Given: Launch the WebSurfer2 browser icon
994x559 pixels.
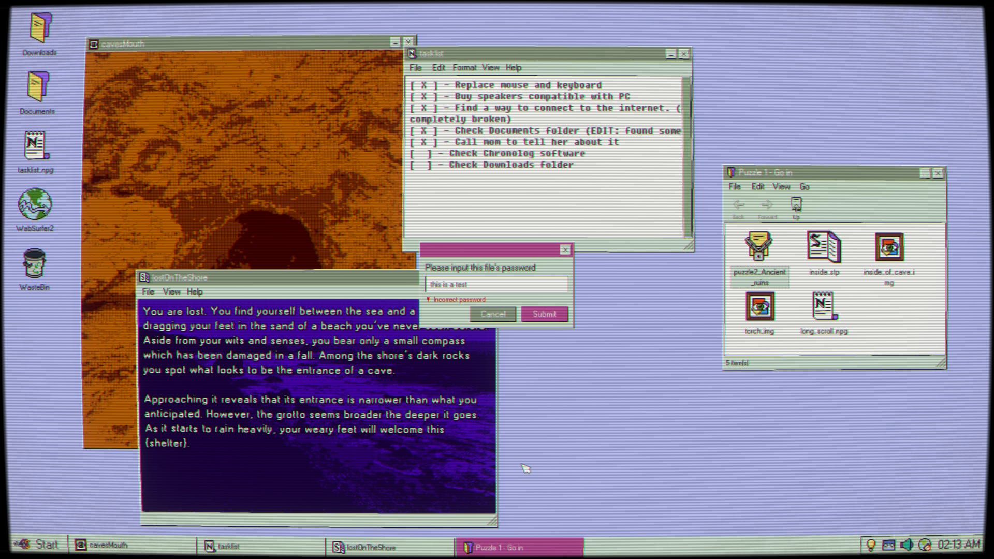Looking at the screenshot, I should pyautogui.click(x=35, y=205).
